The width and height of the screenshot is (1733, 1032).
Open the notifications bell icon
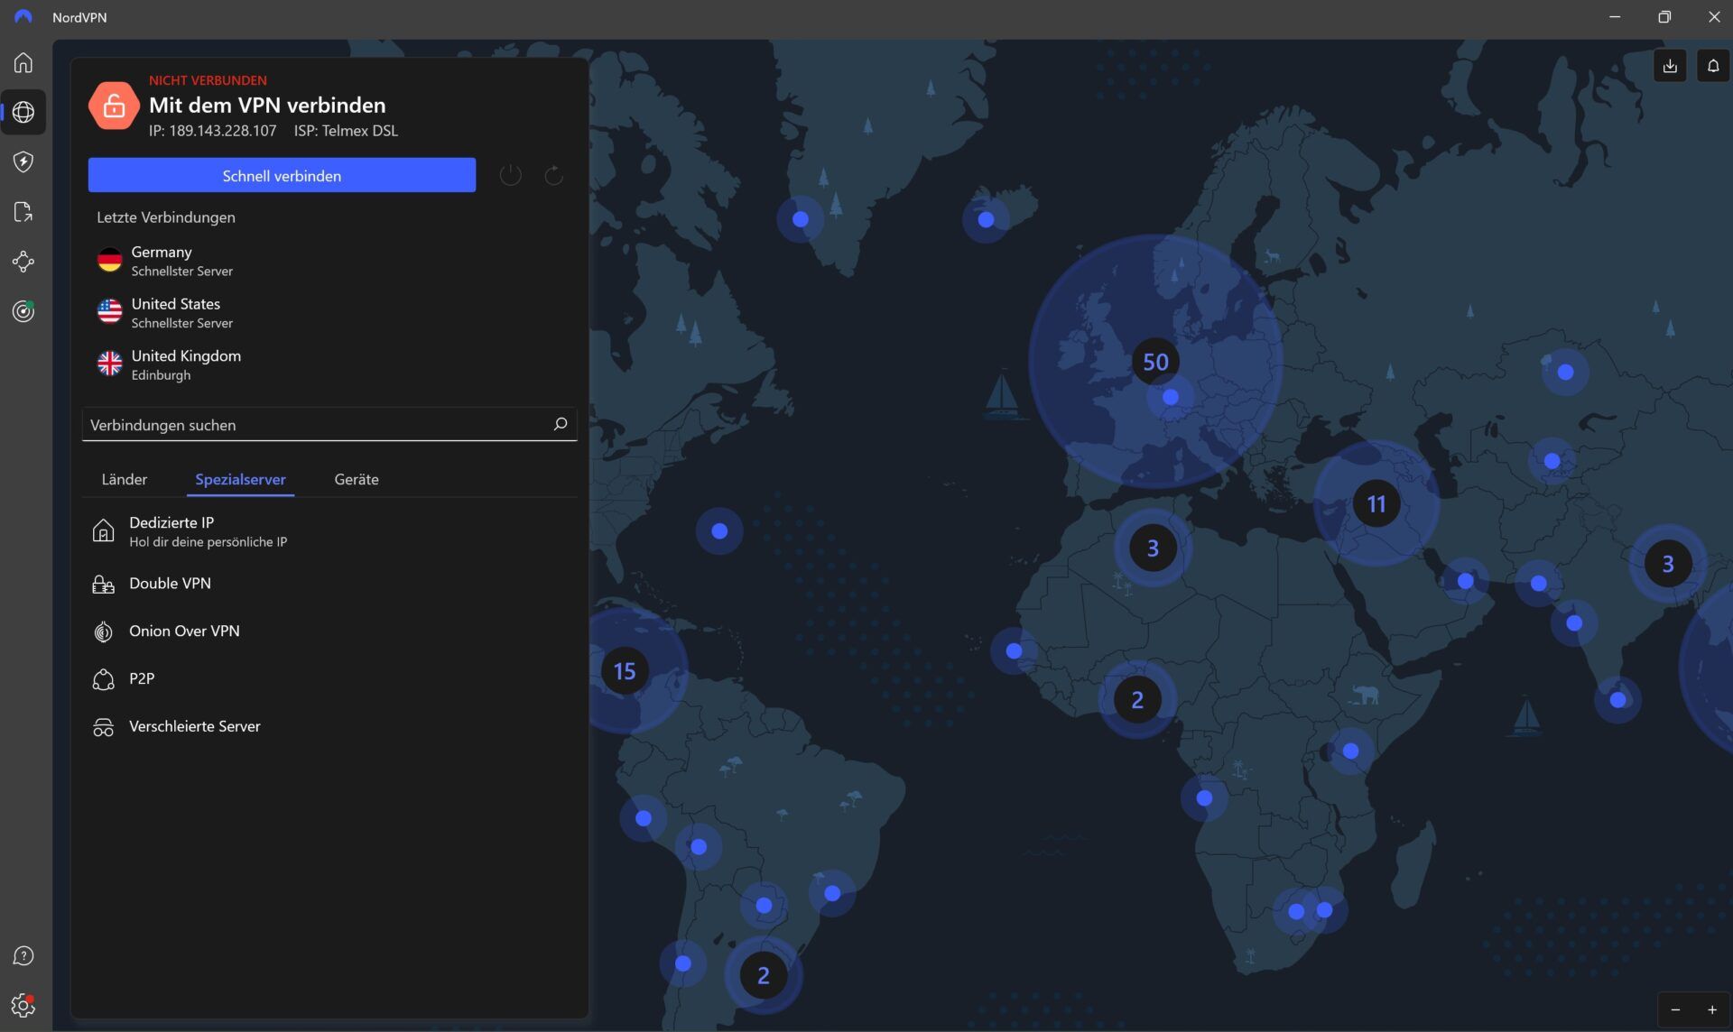pyautogui.click(x=1713, y=65)
